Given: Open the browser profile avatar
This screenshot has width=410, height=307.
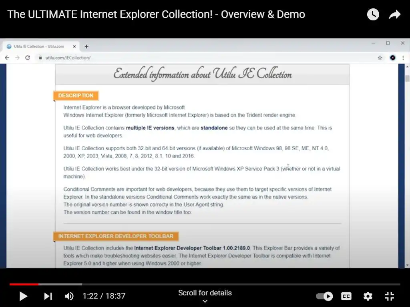Looking at the screenshot, I should point(392,58).
